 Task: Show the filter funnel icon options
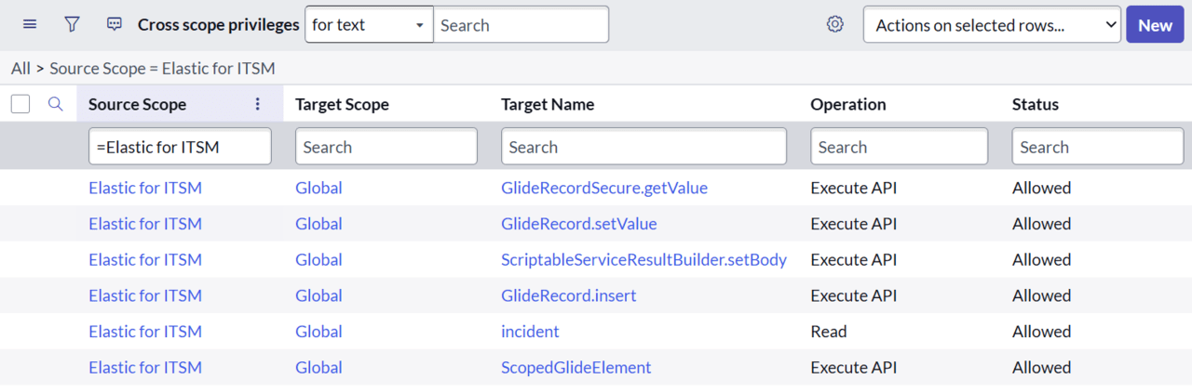[72, 25]
